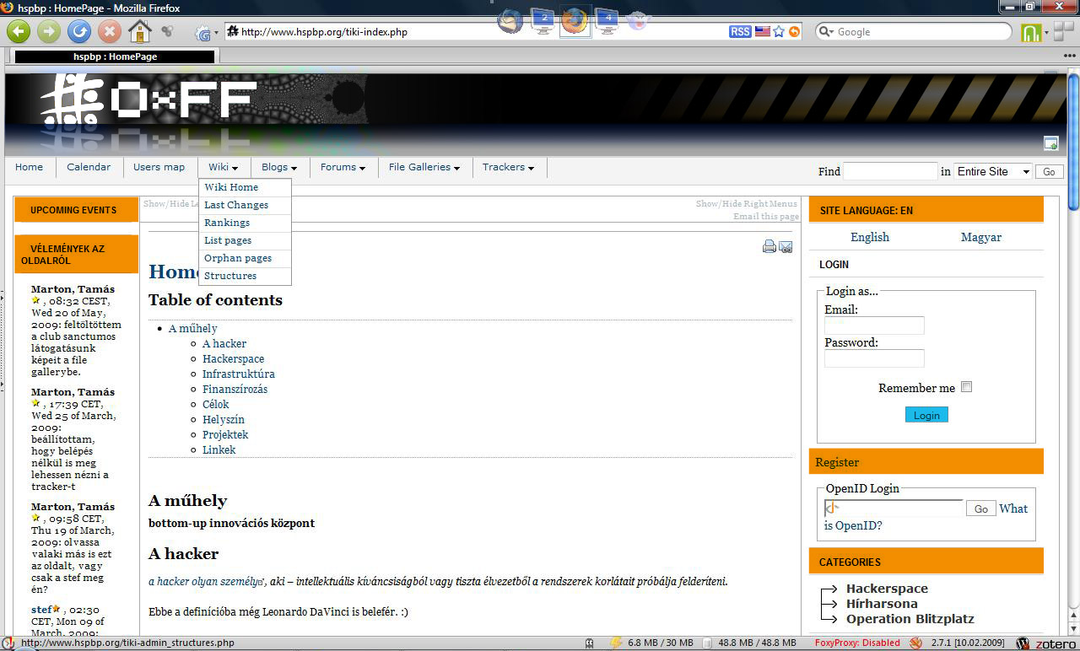The width and height of the screenshot is (1080, 651).
Task: Toggle Show/Hide Right Menus
Action: point(746,204)
